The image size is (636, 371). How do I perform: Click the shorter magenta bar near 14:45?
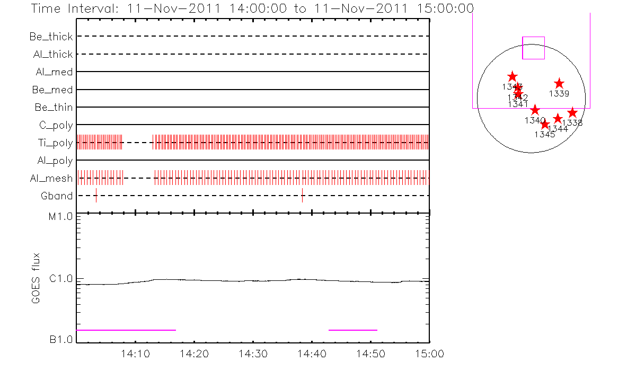point(353,330)
